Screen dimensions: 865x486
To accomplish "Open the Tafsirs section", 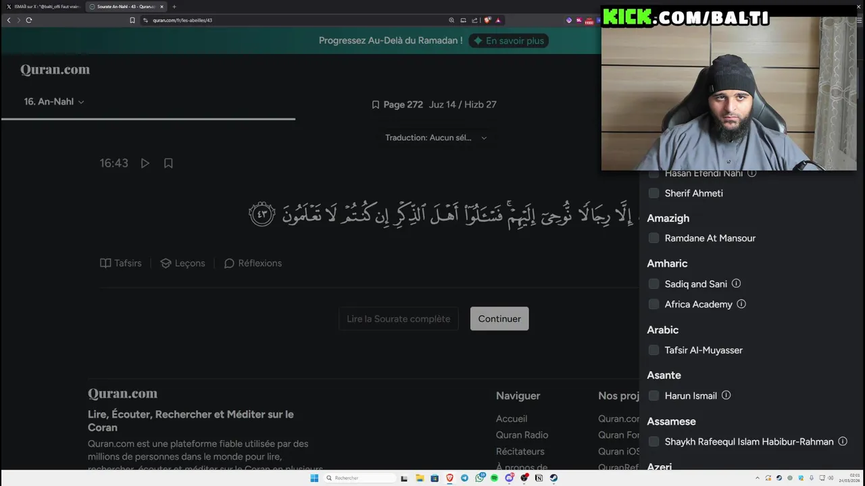I will tap(121, 263).
